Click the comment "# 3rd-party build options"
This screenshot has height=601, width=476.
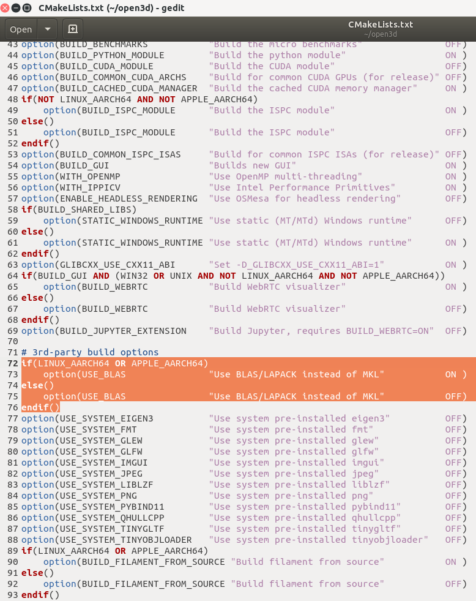pos(90,352)
